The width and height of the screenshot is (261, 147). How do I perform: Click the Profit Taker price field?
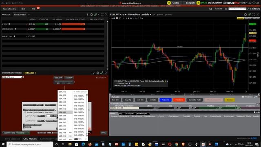click(52, 116)
